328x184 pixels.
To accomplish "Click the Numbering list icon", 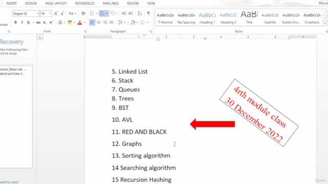I will (102, 14).
